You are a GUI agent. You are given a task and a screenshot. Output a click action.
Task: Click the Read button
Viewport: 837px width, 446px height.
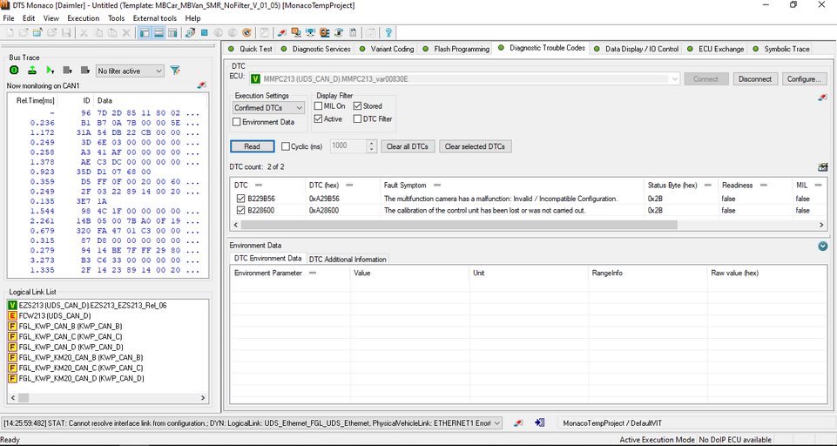pyautogui.click(x=252, y=146)
